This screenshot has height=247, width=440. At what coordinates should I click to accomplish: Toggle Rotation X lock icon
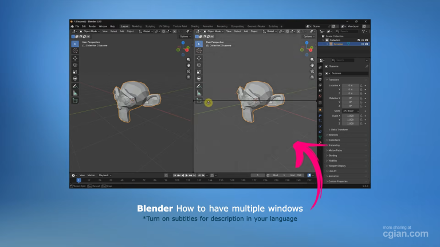361,98
